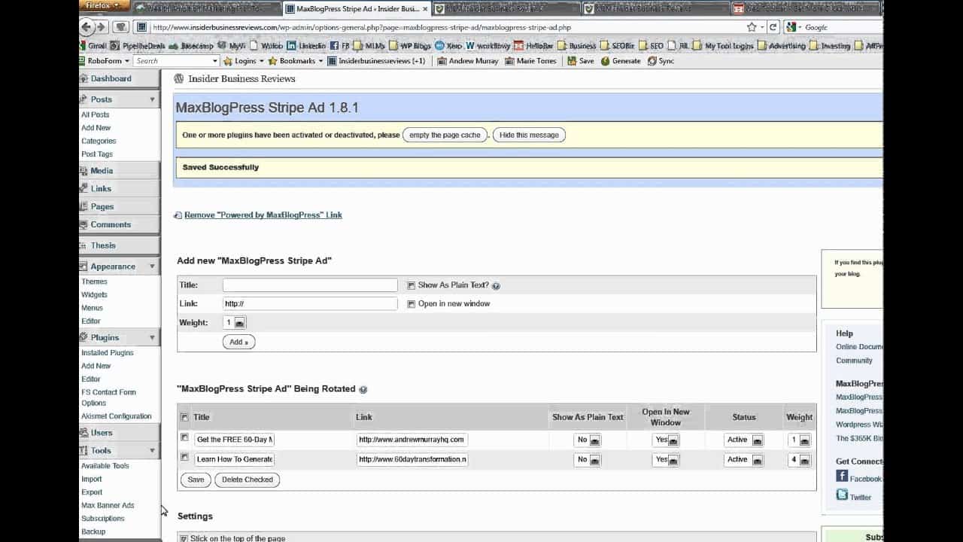963x542 pixels.
Task: Bookmark this page with the star icon
Action: (752, 27)
